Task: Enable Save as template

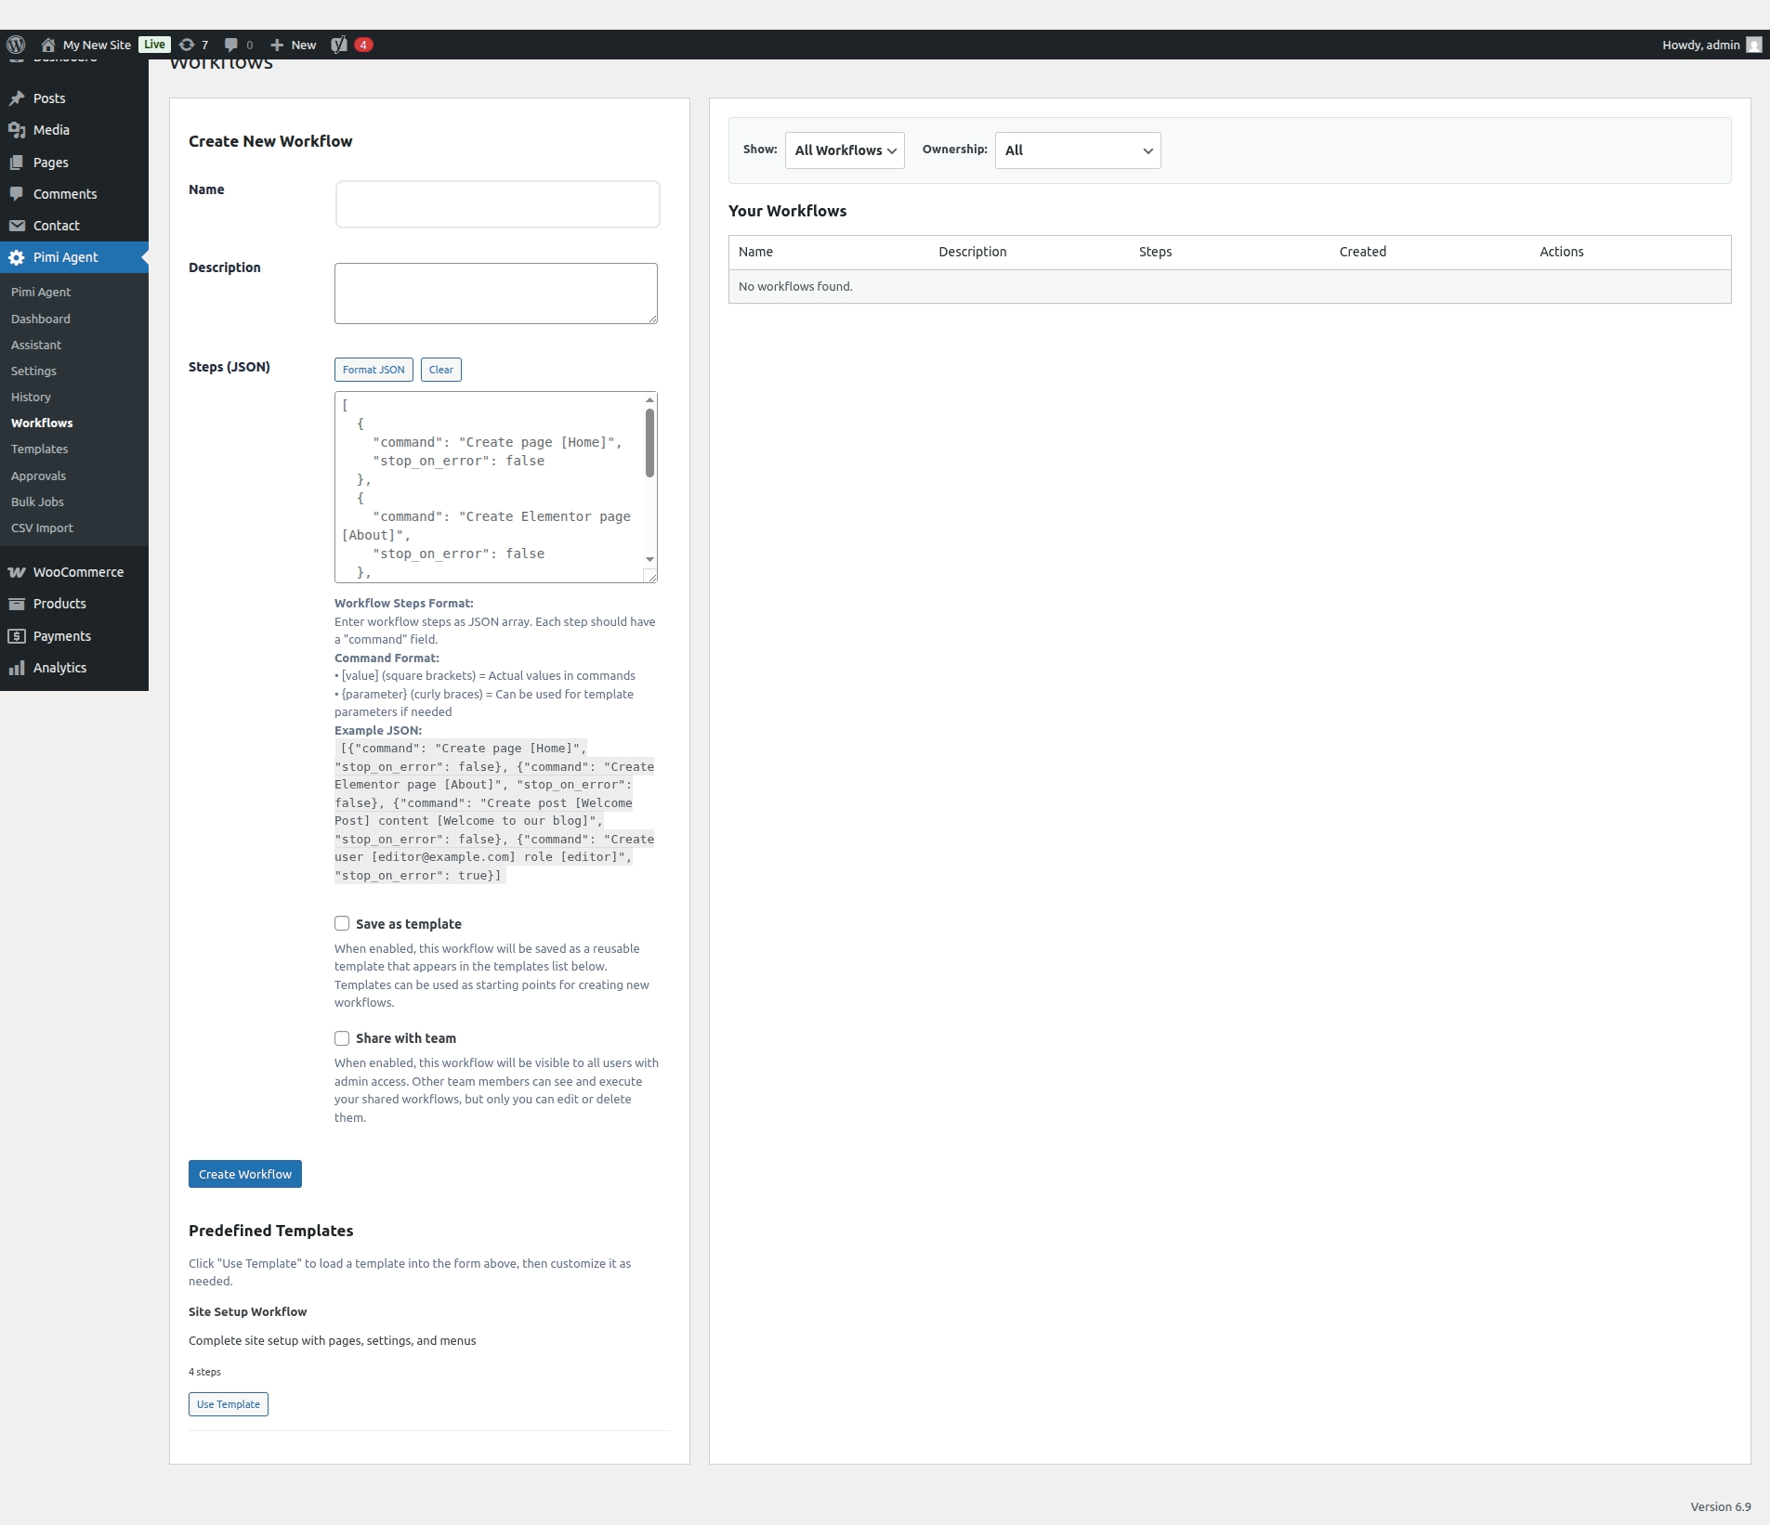Action: point(342,923)
